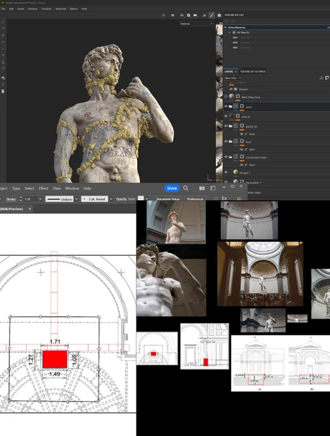Click the Iray render mode icon
This screenshot has width=330, height=436.
(x=219, y=15)
